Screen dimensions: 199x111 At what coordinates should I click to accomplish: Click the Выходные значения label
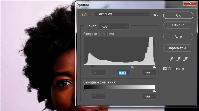(100, 82)
